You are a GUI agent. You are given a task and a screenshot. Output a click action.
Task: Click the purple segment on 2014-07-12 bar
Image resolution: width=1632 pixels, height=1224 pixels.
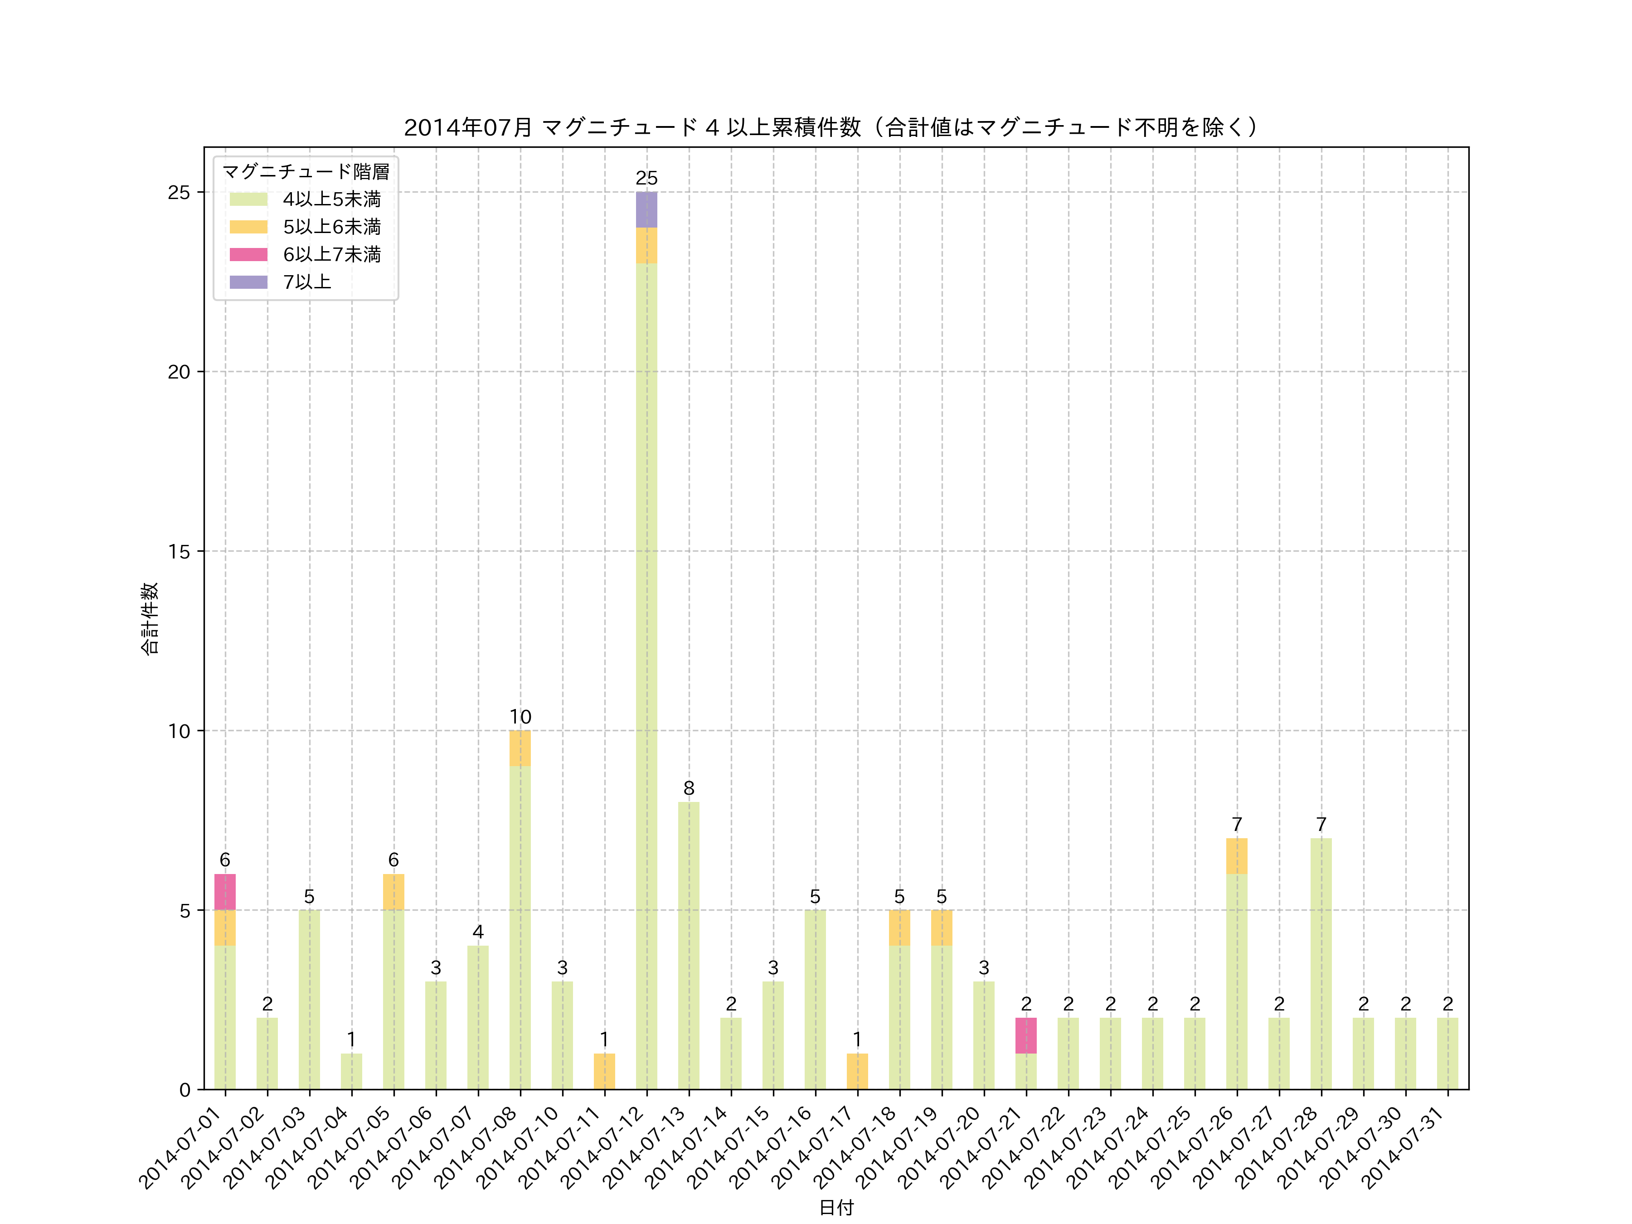646,209
